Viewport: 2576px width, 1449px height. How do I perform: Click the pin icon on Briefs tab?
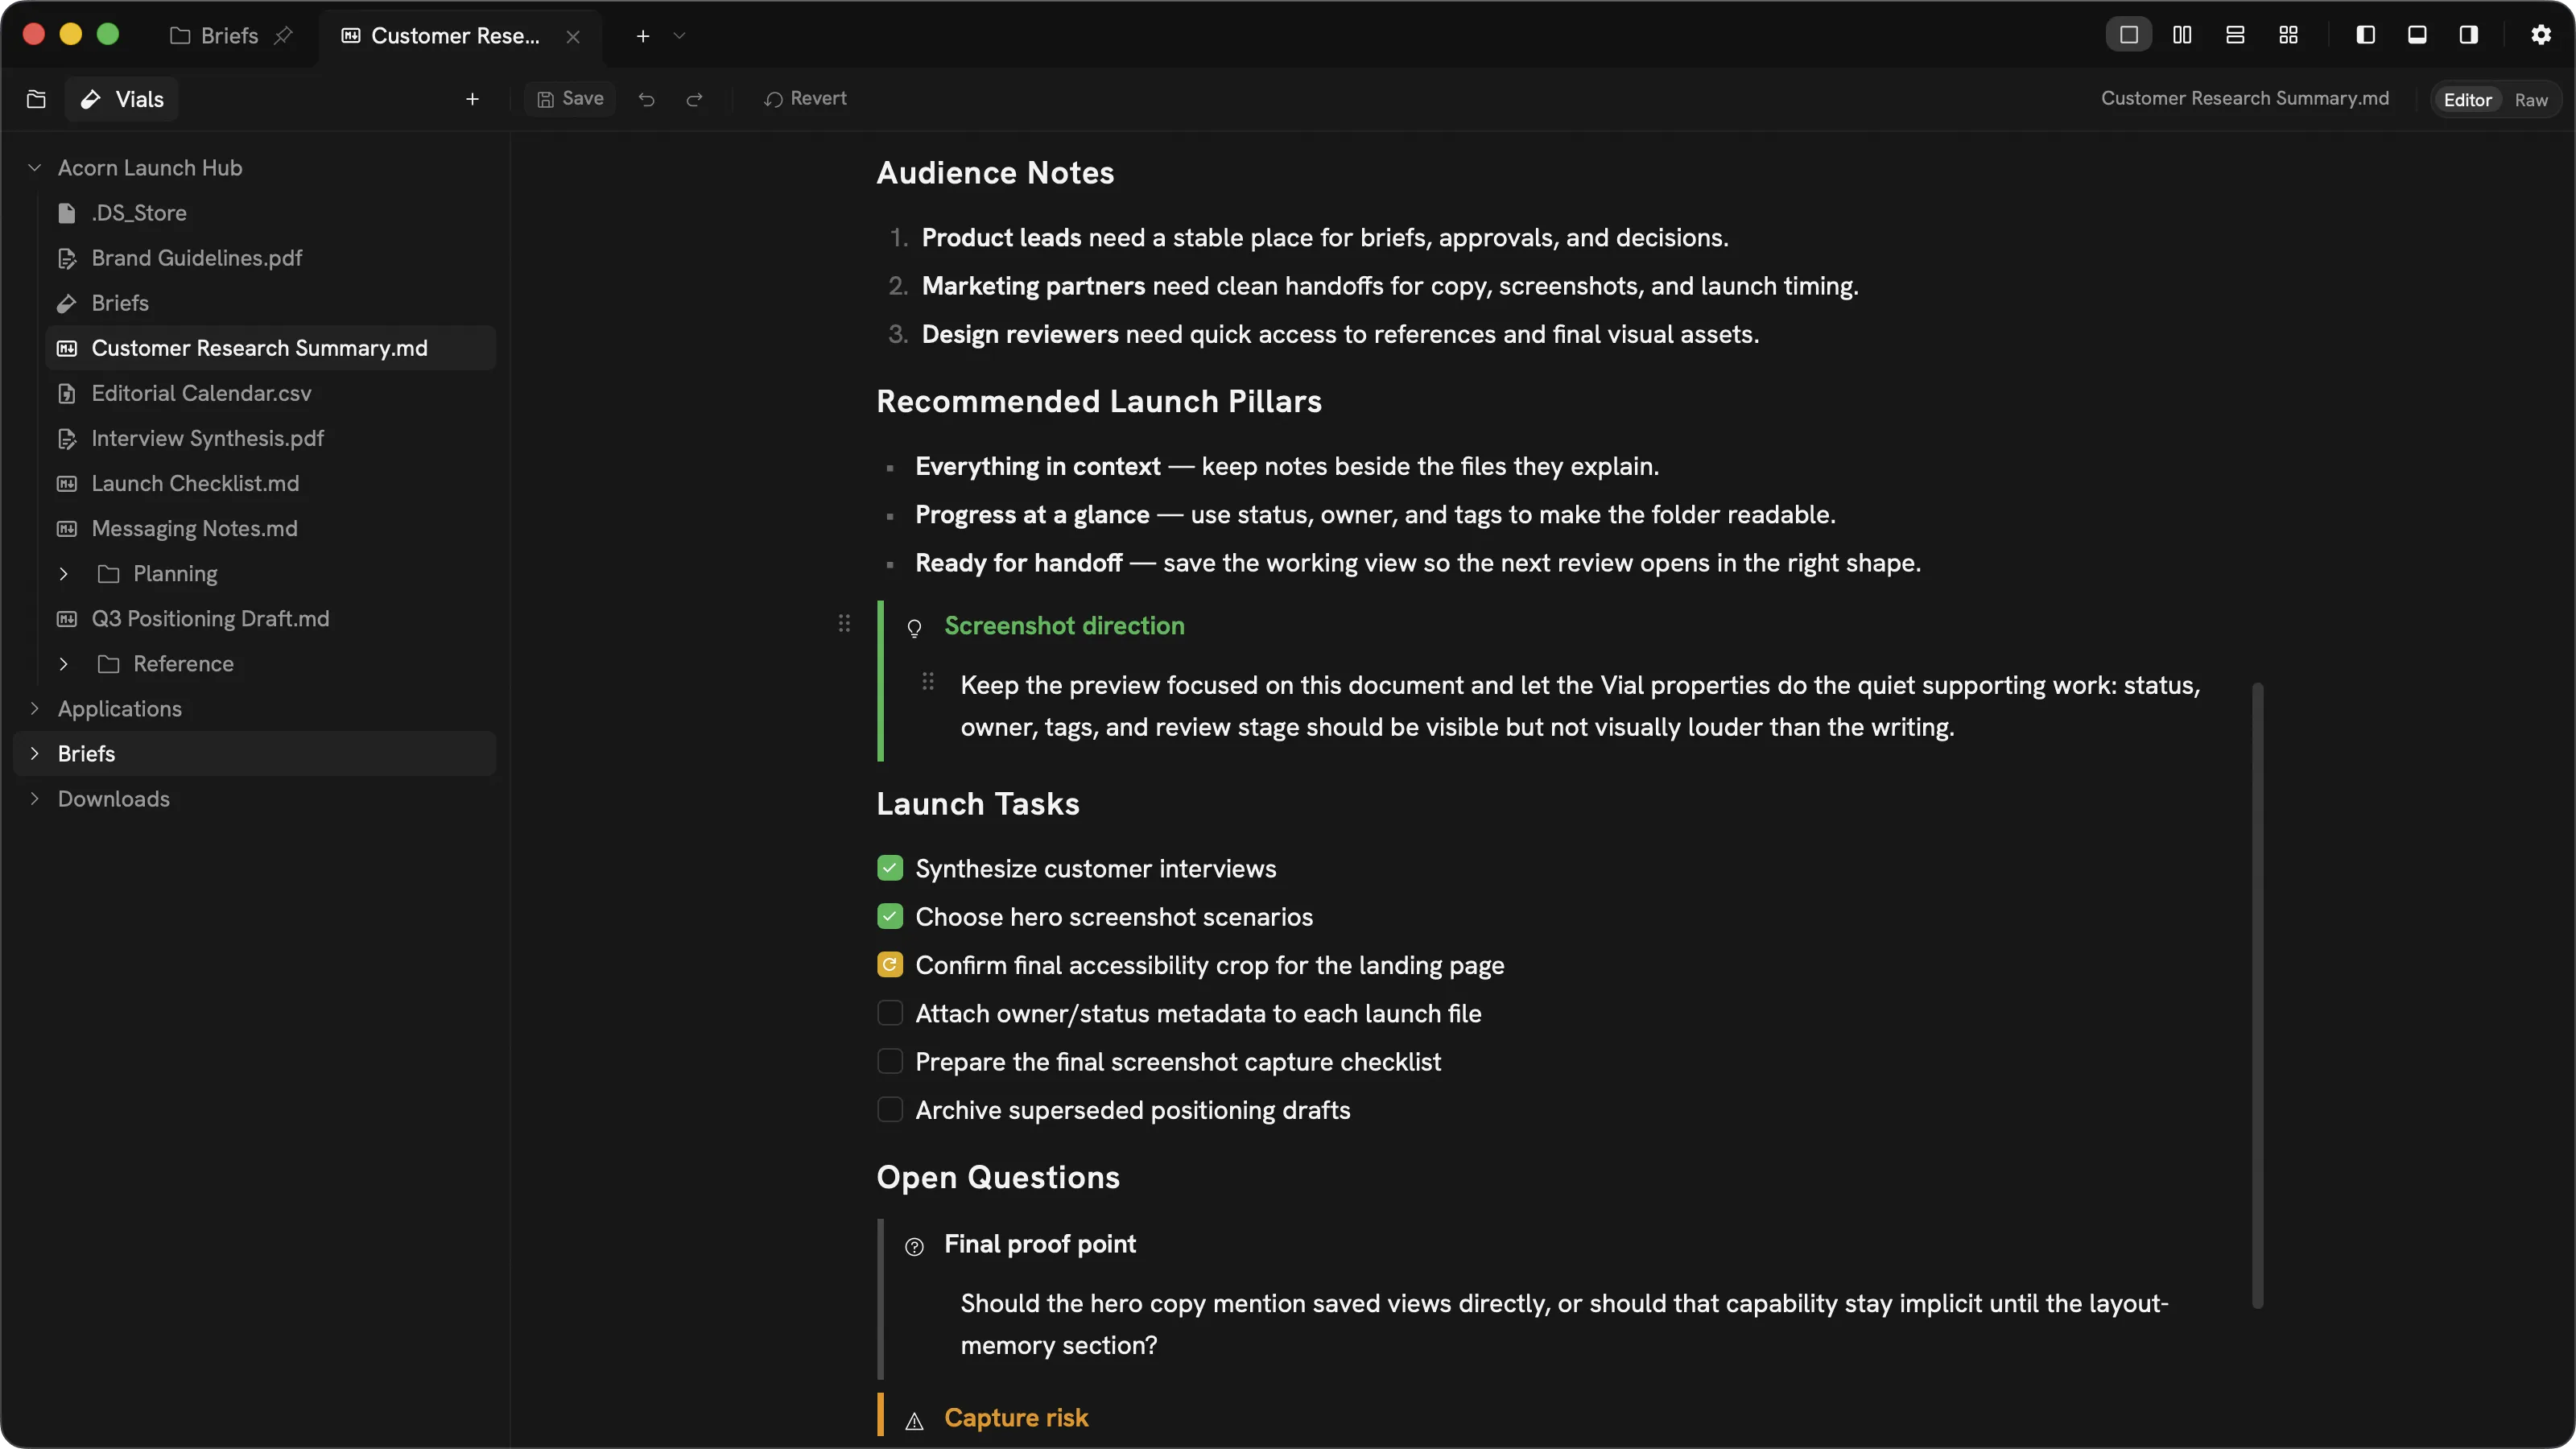coord(283,36)
